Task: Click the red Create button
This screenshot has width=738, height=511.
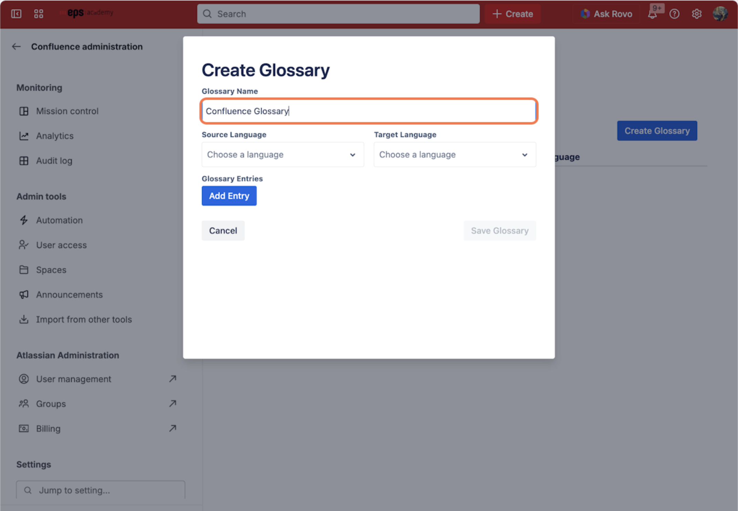Action: pyautogui.click(x=512, y=14)
